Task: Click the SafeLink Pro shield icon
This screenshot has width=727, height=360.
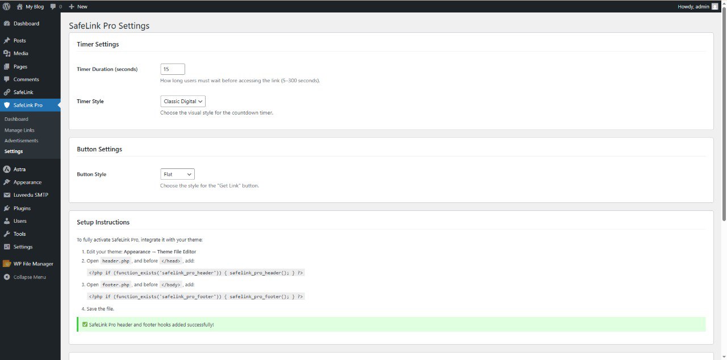Action: [x=7, y=105]
